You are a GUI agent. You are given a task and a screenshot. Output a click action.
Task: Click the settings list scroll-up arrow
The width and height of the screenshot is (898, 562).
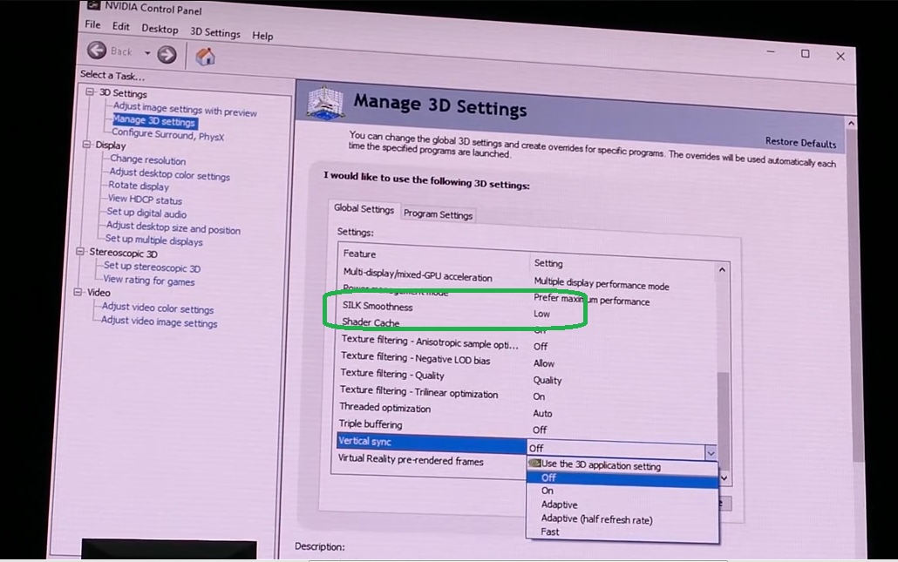722,269
